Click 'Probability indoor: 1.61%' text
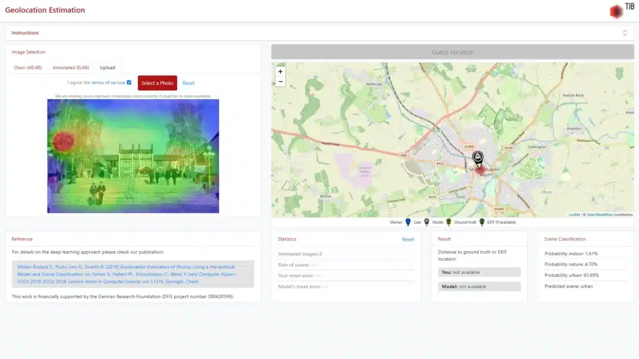 (571, 254)
